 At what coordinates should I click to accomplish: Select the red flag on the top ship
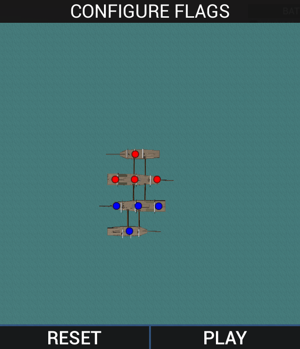click(x=135, y=154)
